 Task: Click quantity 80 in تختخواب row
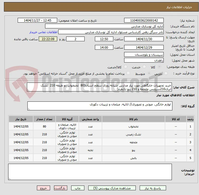tap(45, 126)
